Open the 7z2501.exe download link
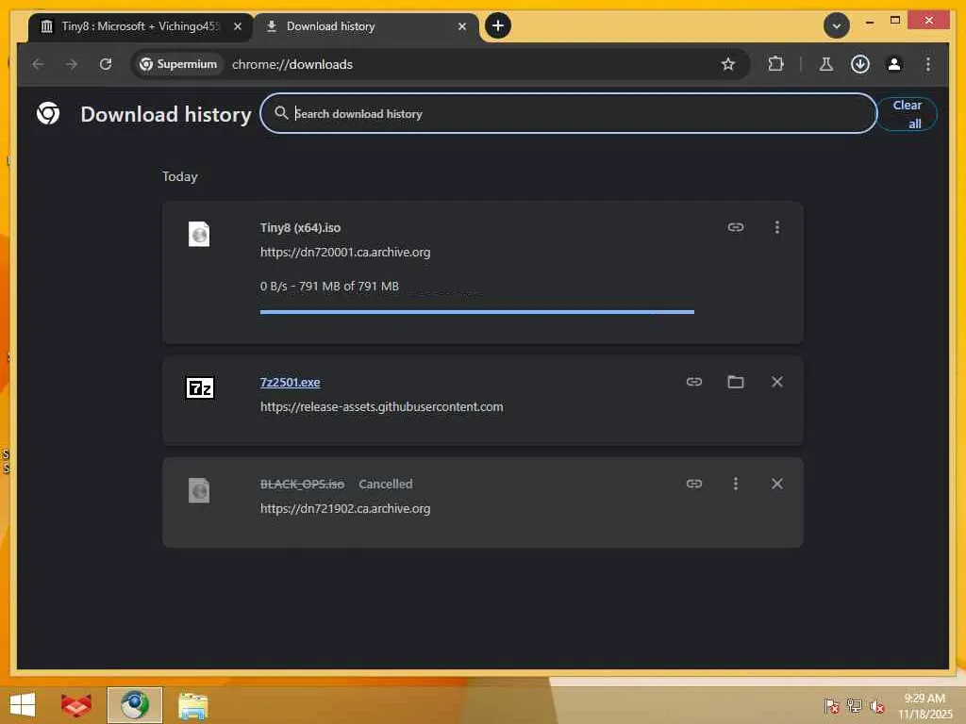The width and height of the screenshot is (966, 724). [x=291, y=383]
